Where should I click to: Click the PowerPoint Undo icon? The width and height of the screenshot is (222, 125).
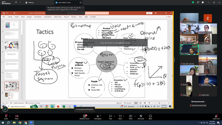point(7,13)
